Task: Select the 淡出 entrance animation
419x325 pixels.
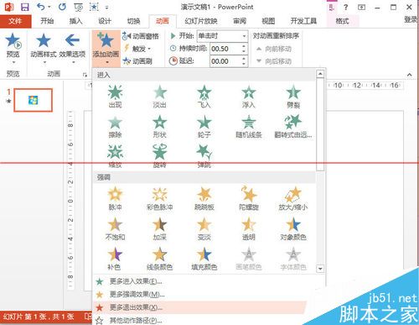Action: (160, 97)
